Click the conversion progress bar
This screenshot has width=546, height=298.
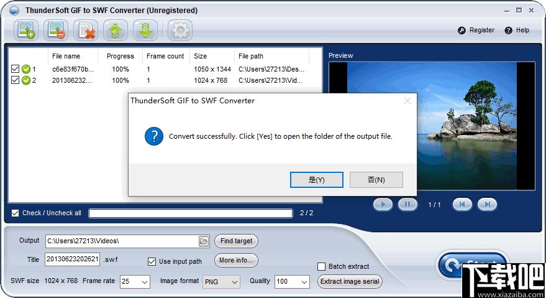coord(191,213)
